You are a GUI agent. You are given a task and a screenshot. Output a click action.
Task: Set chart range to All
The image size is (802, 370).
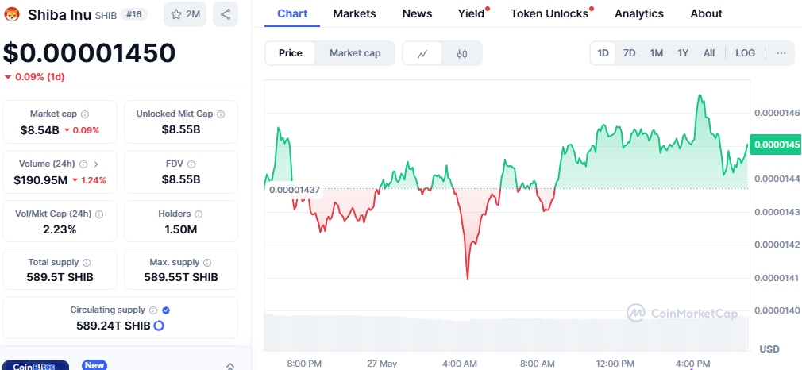tap(709, 53)
